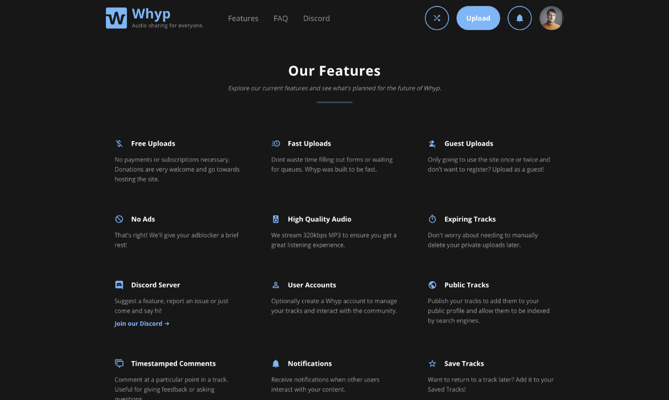Screen dimensions: 669x400
Task: Click the No Ads blocked icon
Action: pyautogui.click(x=119, y=219)
